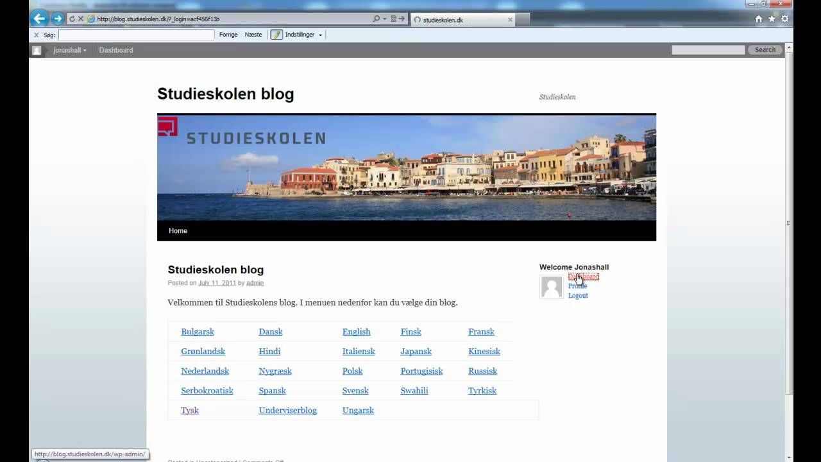This screenshot has width=821, height=462.
Task: Open the browser Home icon
Action: [759, 19]
